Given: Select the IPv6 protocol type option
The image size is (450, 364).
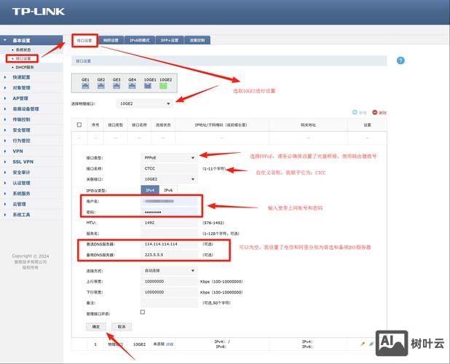Looking at the screenshot, I should [169, 189].
